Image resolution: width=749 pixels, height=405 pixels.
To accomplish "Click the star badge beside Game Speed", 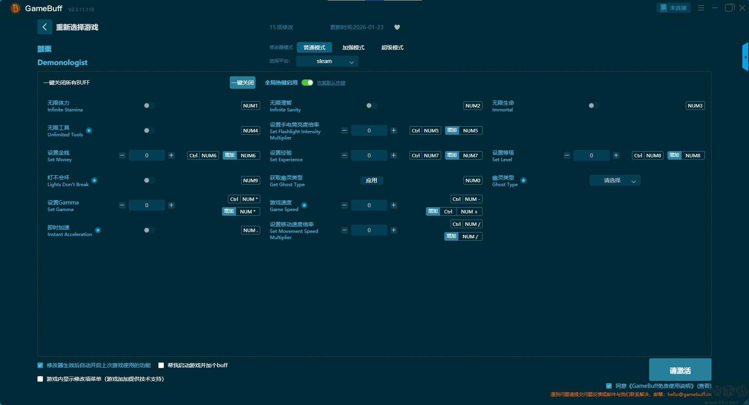I will coord(304,205).
